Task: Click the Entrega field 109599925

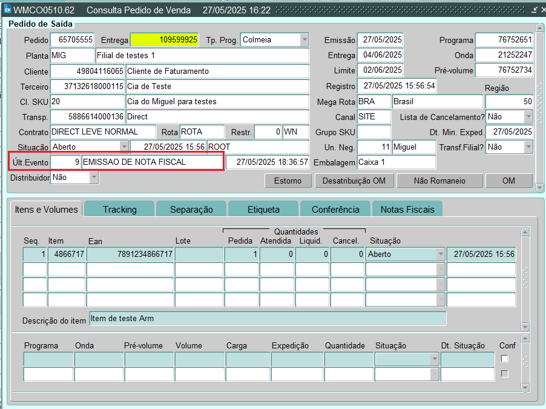Action: pyautogui.click(x=165, y=40)
